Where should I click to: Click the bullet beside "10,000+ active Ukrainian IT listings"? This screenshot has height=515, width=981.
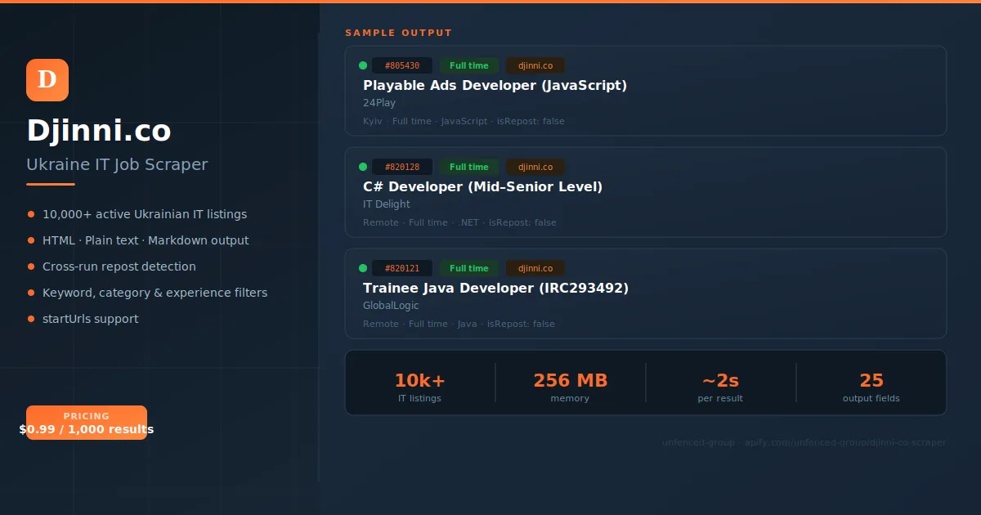coord(31,214)
